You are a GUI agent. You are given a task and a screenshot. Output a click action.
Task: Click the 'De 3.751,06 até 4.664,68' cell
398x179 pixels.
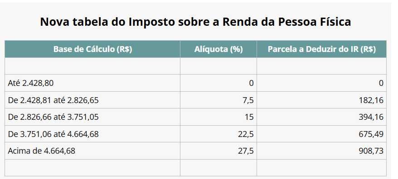tap(92, 134)
